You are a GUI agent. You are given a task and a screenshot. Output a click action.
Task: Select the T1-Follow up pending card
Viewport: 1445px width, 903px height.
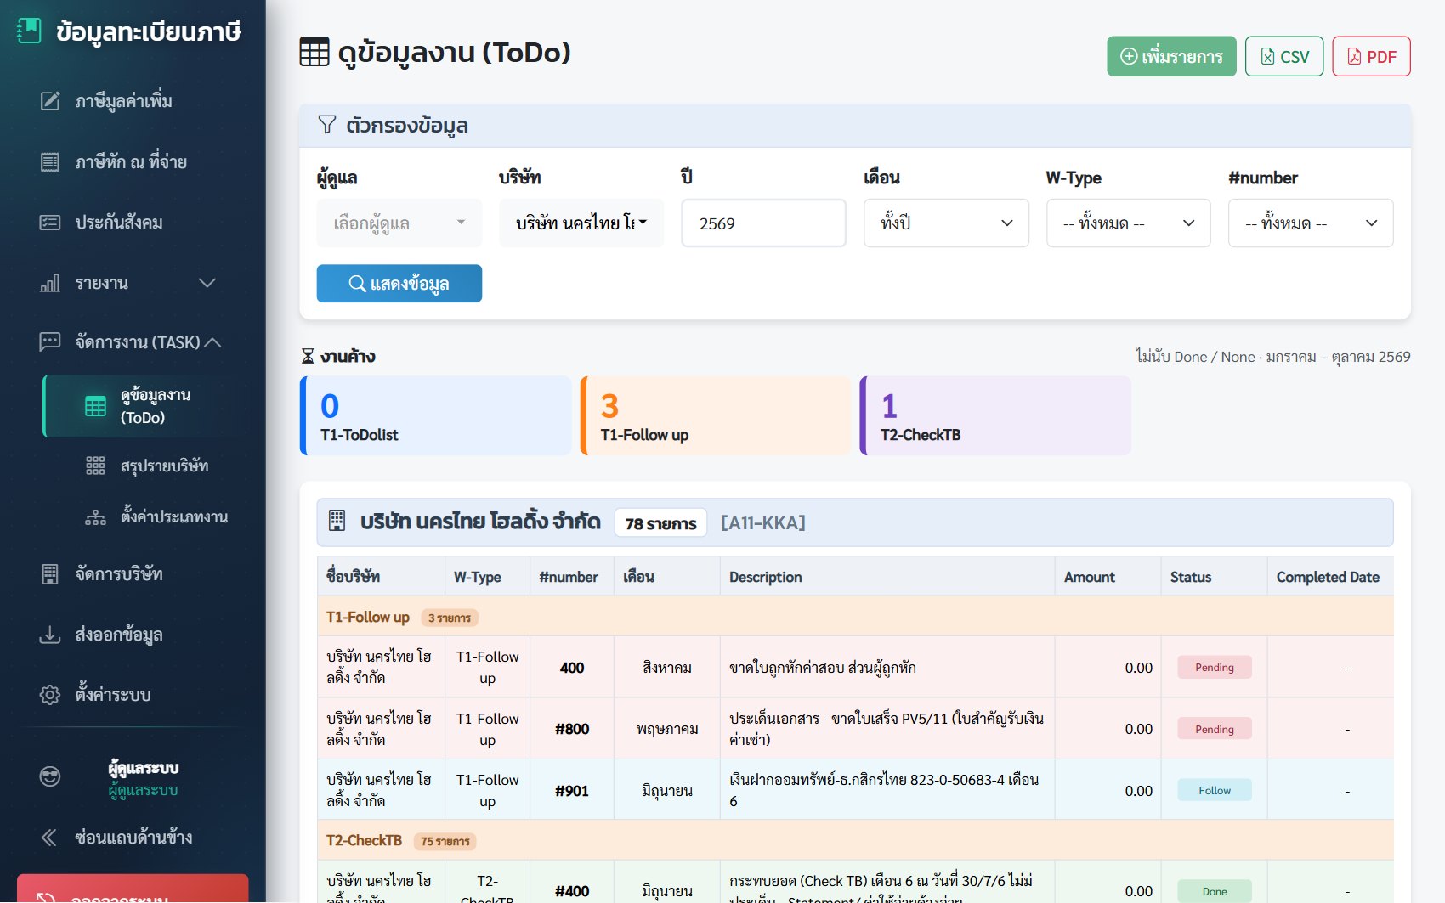tap(716, 416)
